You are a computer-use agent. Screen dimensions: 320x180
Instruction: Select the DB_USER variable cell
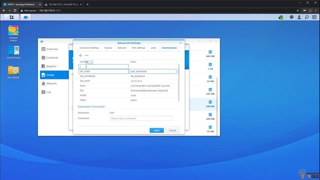pyautogui.click(x=103, y=71)
